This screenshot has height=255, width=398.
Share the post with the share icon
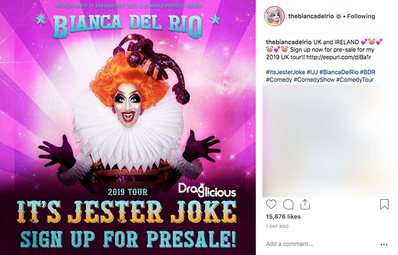pyautogui.click(x=305, y=204)
